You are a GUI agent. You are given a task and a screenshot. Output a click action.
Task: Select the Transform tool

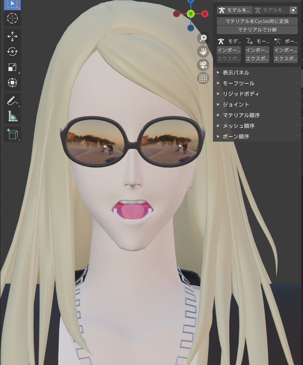[x=12, y=83]
